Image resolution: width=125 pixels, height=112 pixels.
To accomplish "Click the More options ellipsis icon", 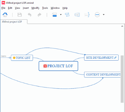I will click(x=97, y=15).
